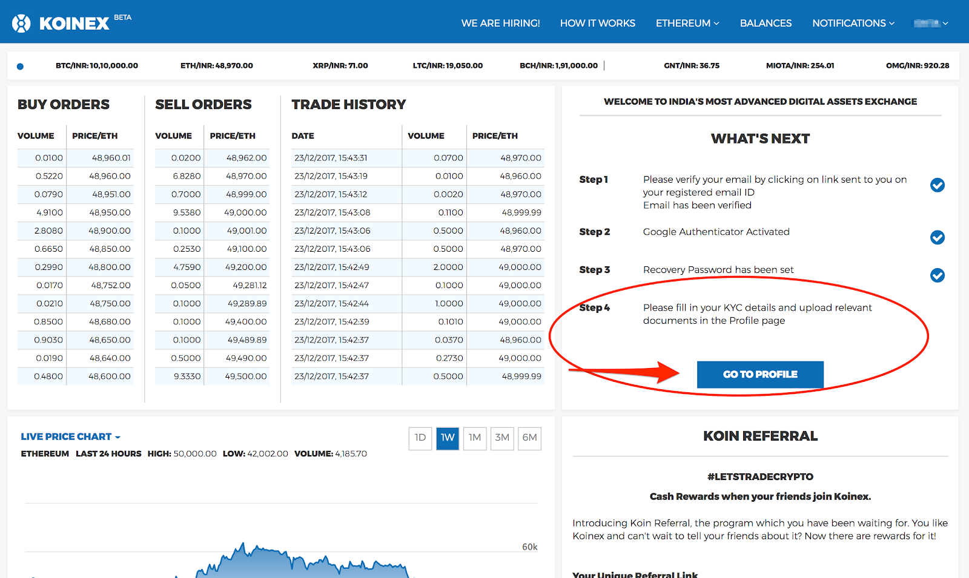Click the Buy Orders Volume column header

pyautogui.click(x=36, y=136)
